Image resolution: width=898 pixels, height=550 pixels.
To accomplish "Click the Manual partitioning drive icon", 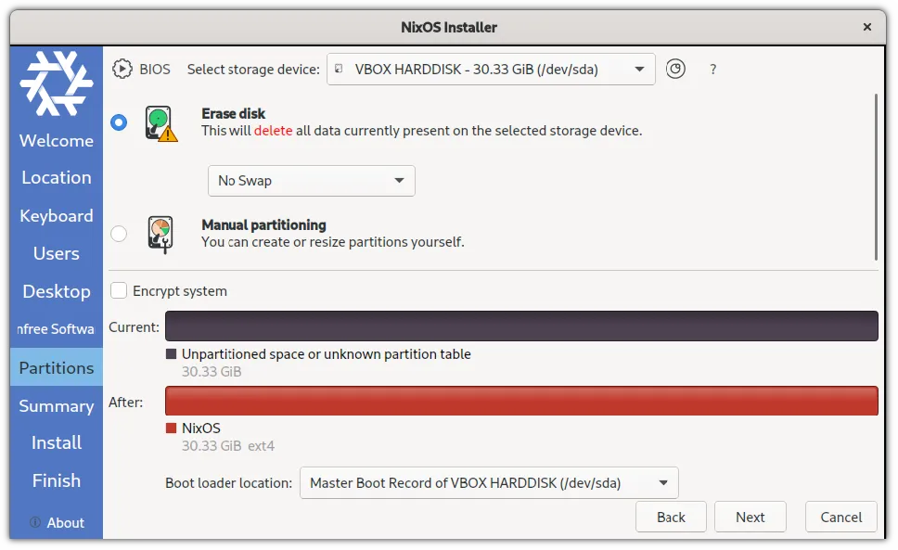I will [160, 234].
